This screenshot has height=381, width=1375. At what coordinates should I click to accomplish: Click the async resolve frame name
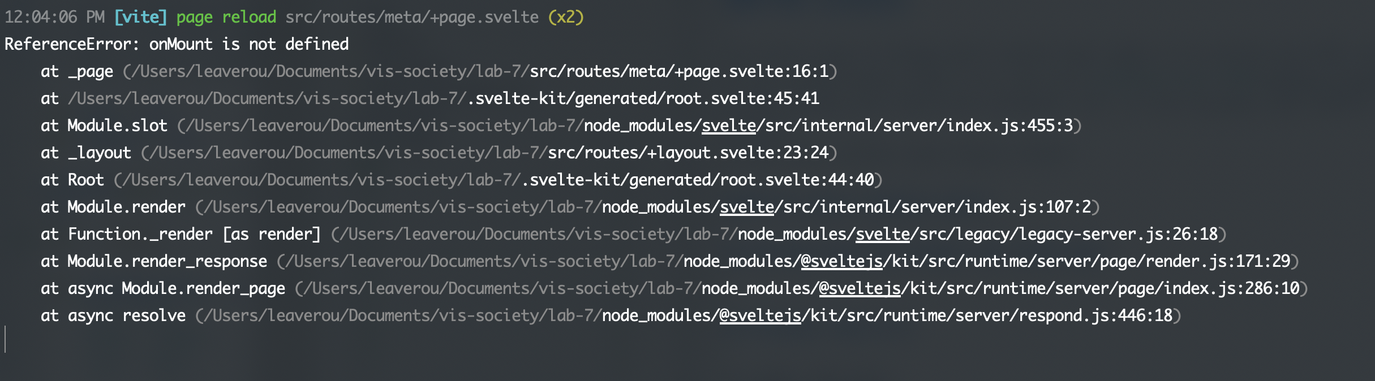tap(126, 316)
